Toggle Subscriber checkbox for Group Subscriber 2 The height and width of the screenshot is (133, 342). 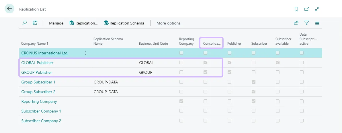(253, 92)
